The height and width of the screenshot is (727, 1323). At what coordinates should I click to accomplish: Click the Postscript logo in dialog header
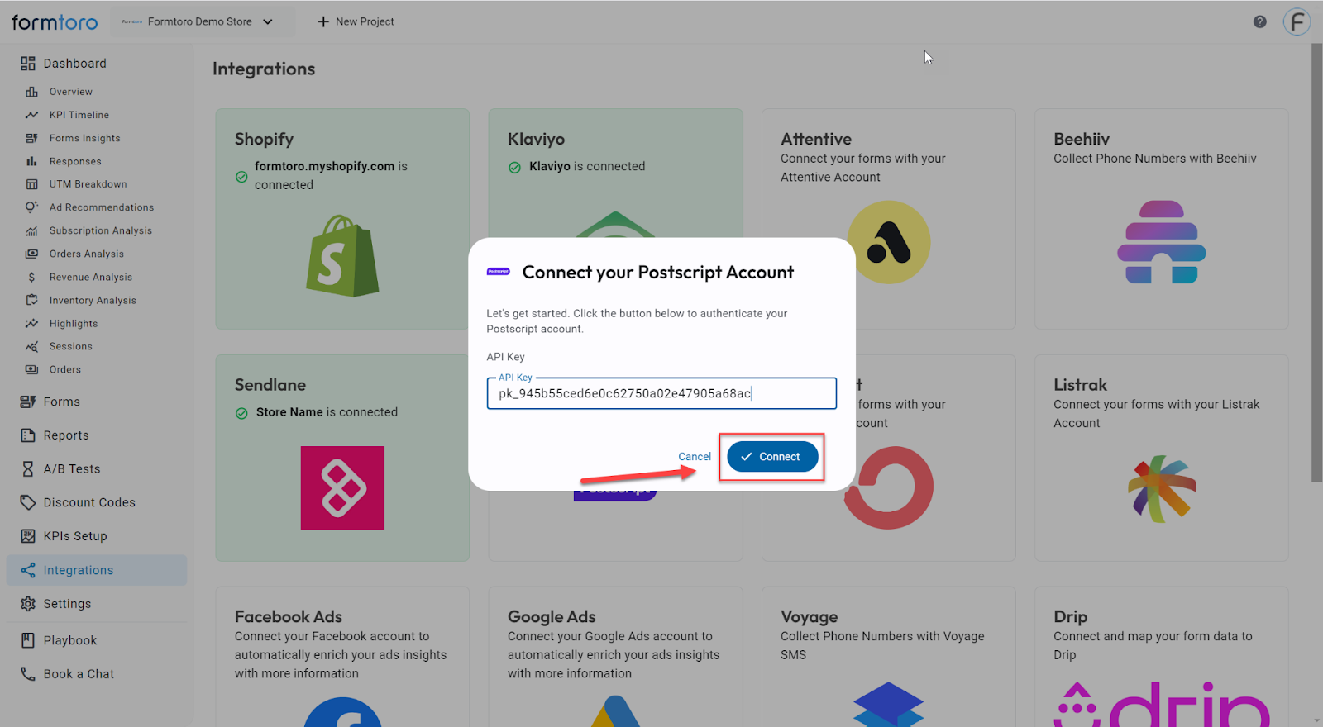[499, 272]
